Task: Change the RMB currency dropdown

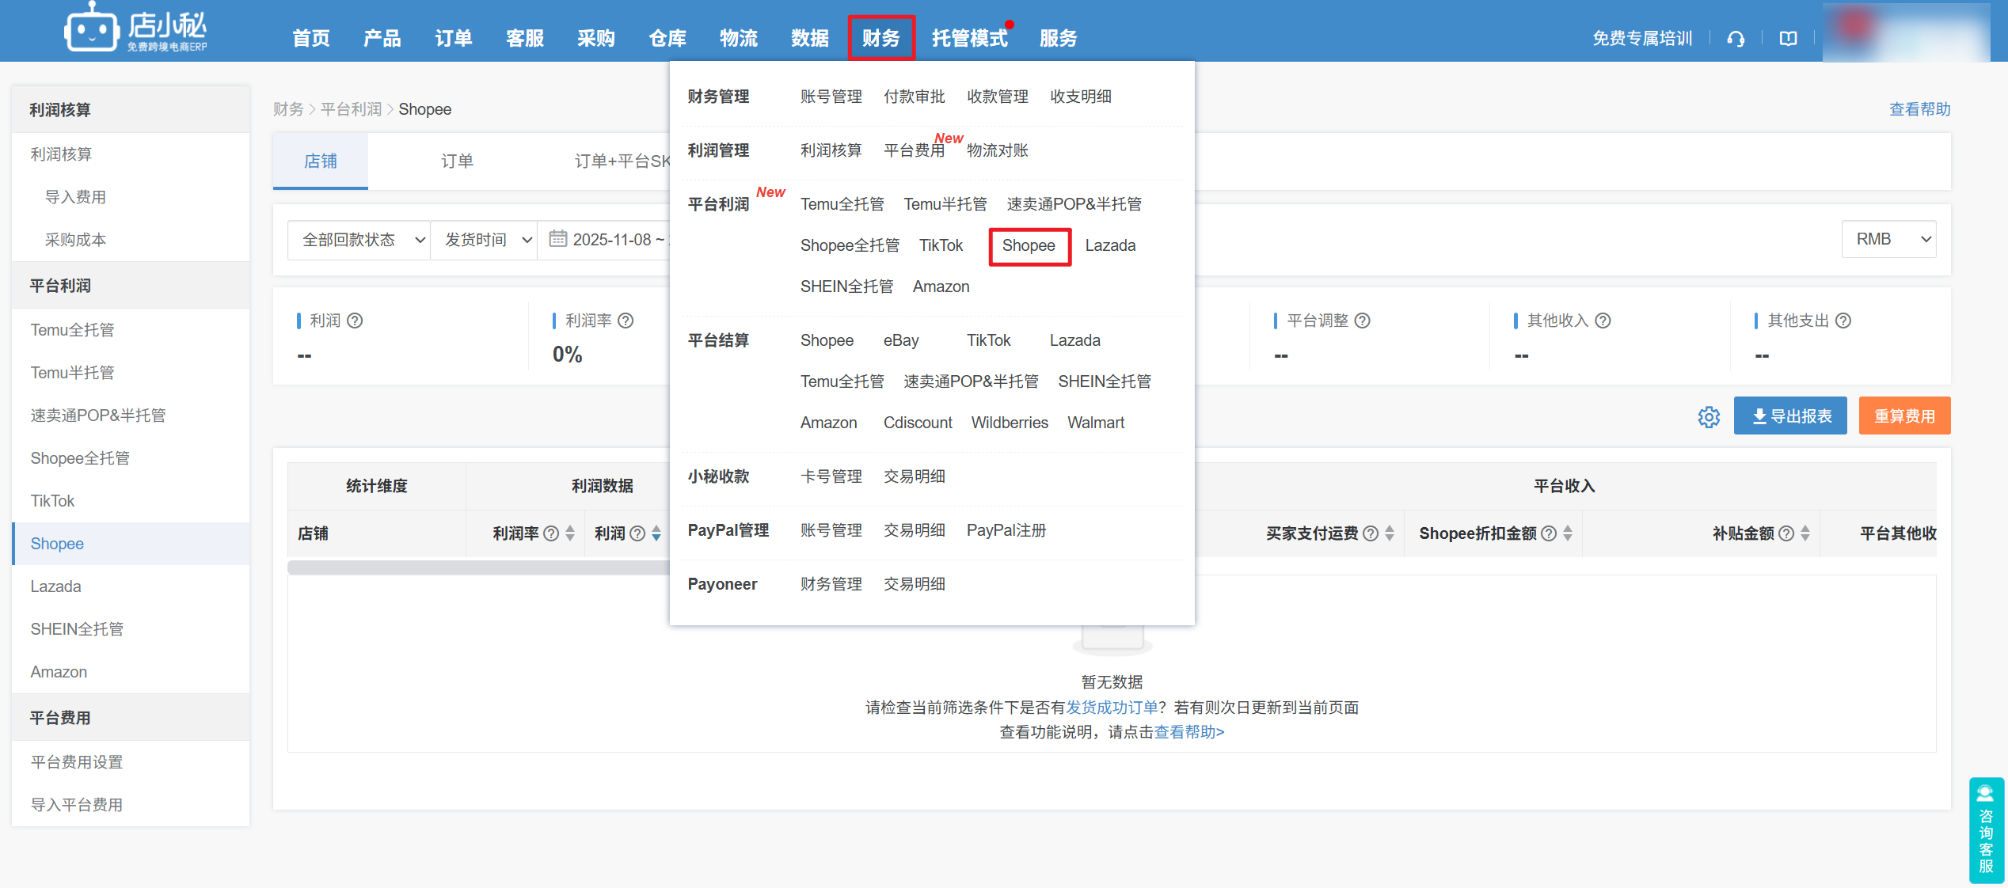Action: pyautogui.click(x=1889, y=239)
